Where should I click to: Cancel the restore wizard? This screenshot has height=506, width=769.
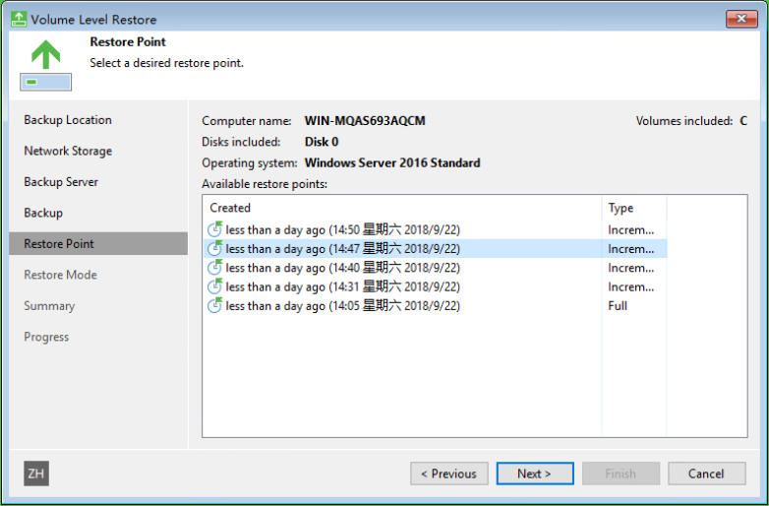click(707, 474)
